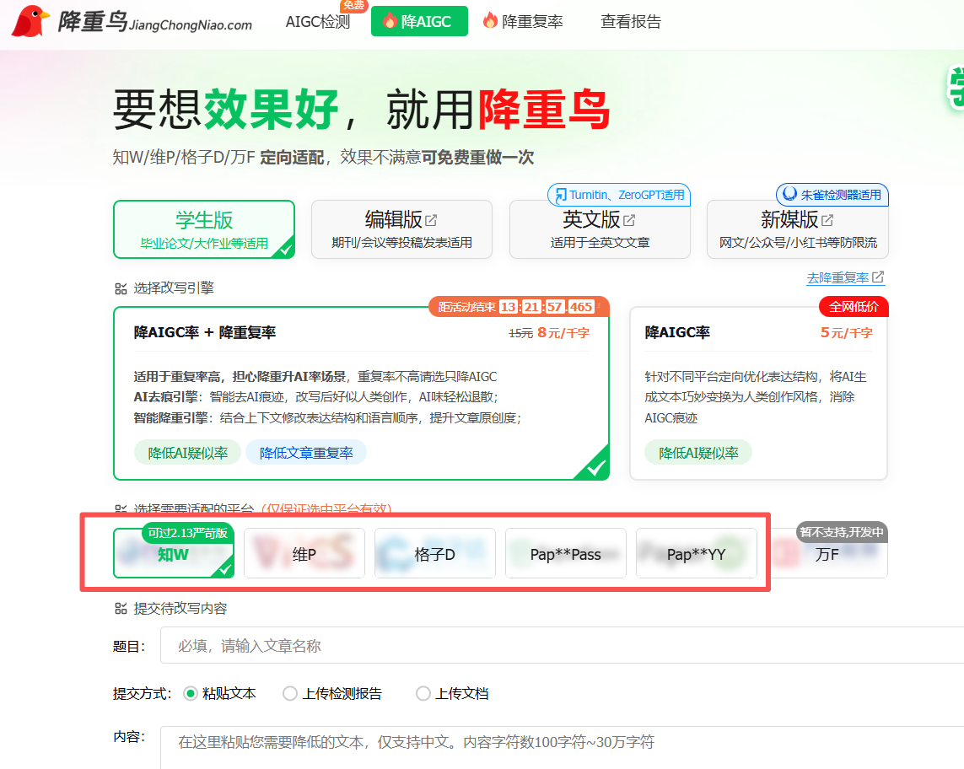Click the grid icon beside 选择改写引擎
Viewport: 964px width, 769px height.
tap(121, 288)
